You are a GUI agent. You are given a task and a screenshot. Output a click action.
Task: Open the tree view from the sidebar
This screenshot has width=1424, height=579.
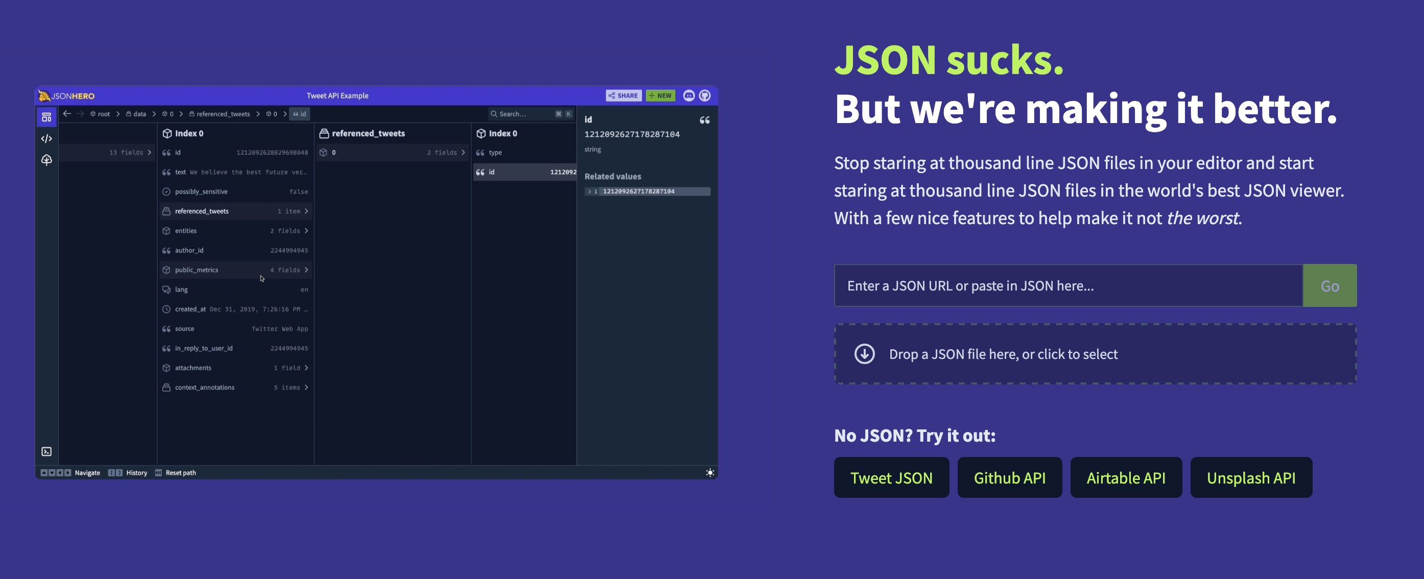coord(46,160)
